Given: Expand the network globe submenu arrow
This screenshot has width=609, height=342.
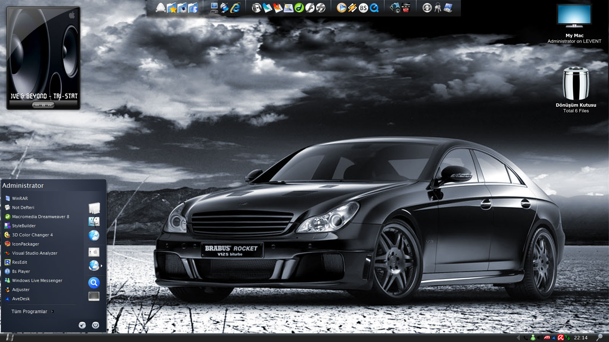Looking at the screenshot, I should click(102, 266).
